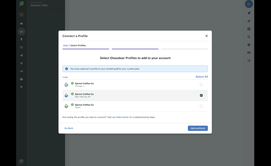Screen dimensions: 271x166
Task: Open the notifications bell
Action: coord(249,13)
